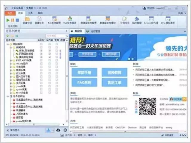Image resolution: width=191 pixels, height=143 pixels.
Task: Open Web发布配置 from the toolbar
Action: (x=54, y=19)
